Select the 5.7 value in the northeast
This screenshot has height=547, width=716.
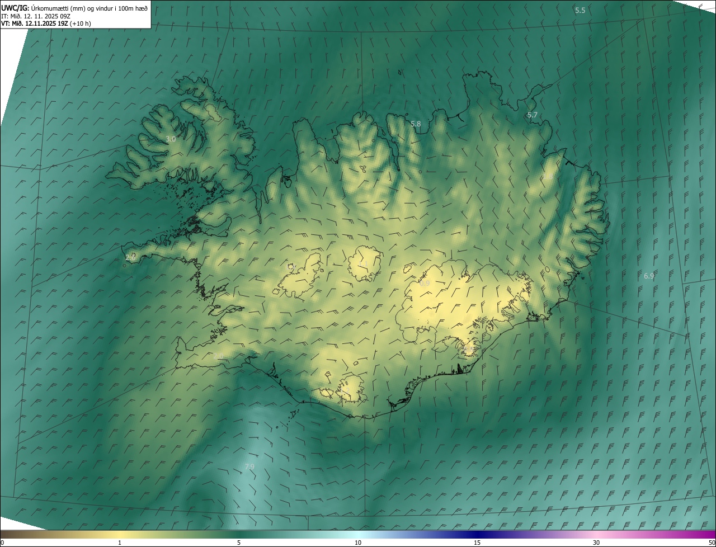(532, 115)
